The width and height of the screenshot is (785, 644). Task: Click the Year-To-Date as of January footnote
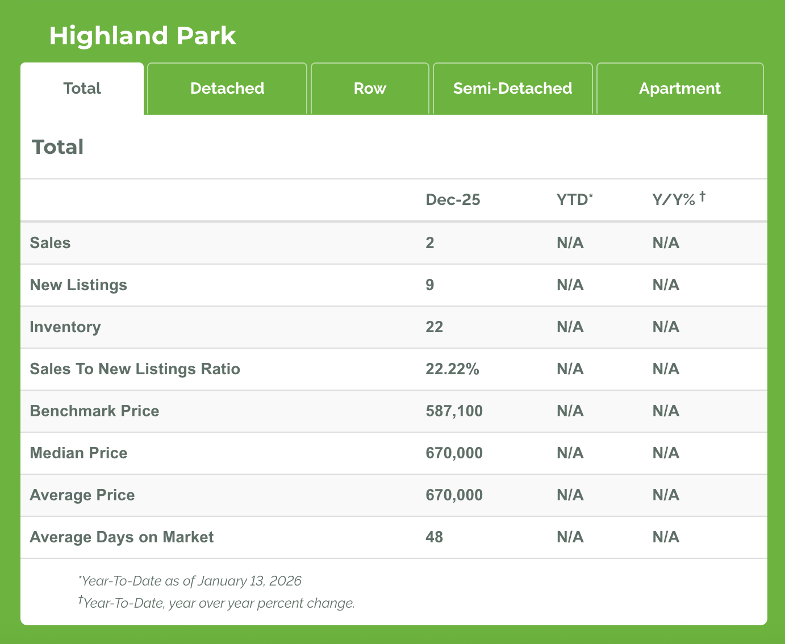tap(190, 581)
